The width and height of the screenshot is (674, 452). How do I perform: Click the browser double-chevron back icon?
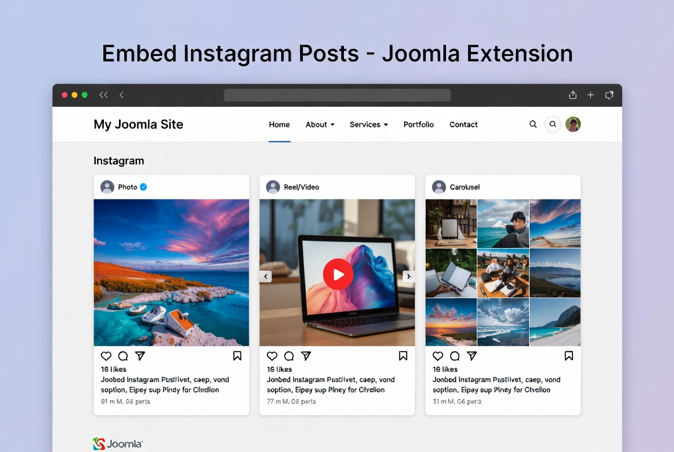click(104, 95)
